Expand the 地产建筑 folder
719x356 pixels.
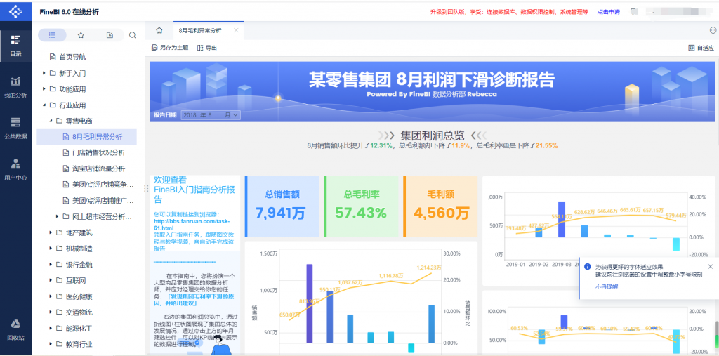pyautogui.click(x=51, y=232)
